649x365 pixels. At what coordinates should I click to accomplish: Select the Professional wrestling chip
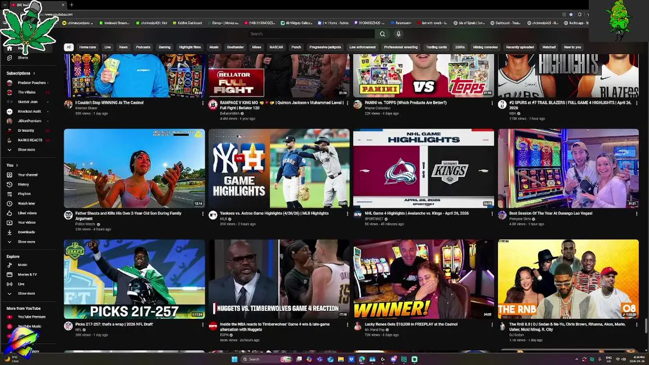point(401,47)
